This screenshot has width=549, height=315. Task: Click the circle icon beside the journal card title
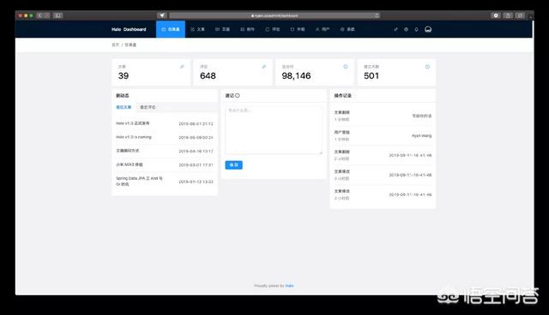[x=238, y=95]
